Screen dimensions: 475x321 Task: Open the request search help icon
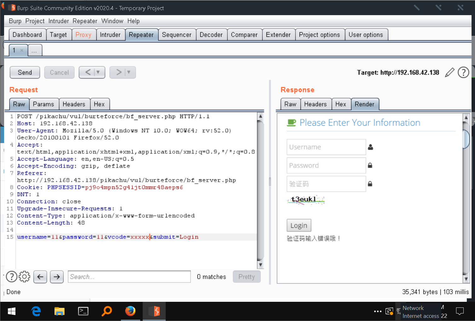(12, 277)
